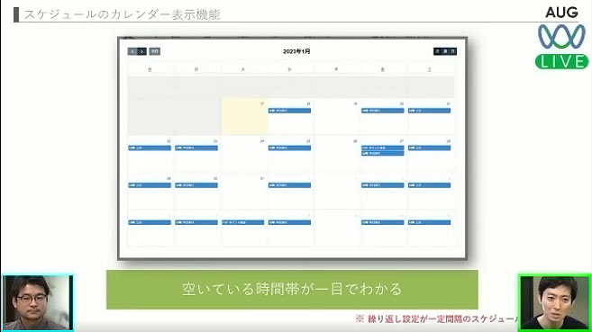Click the Wednesday (水) column header

coord(289,69)
